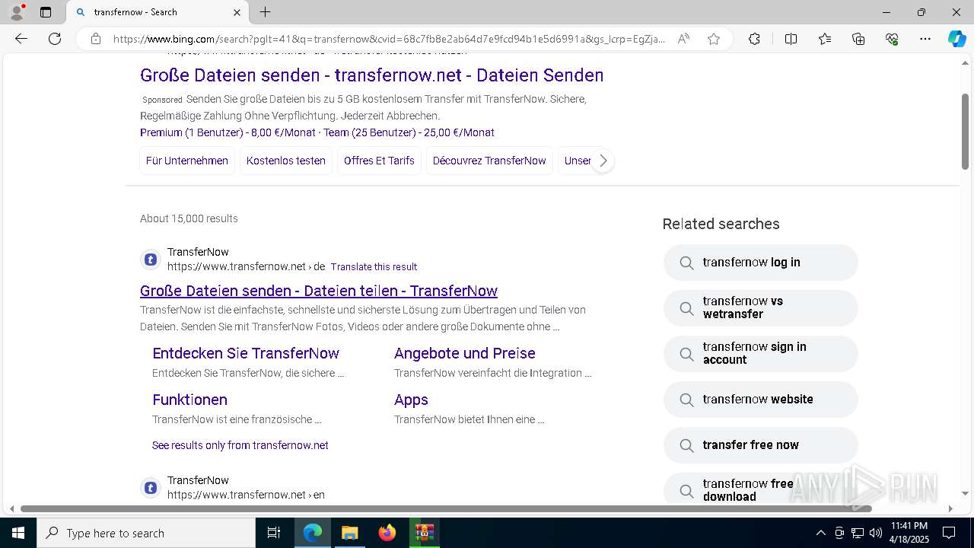The image size is (974, 548).
Task: Click the Découvrez TransferNow chip
Action: point(489,161)
